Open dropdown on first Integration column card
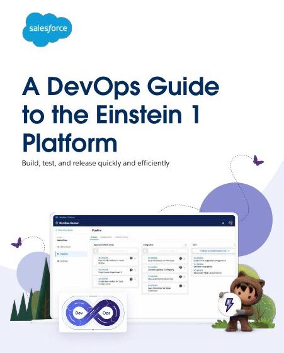Screen dimensions: 284x353 click(185, 259)
